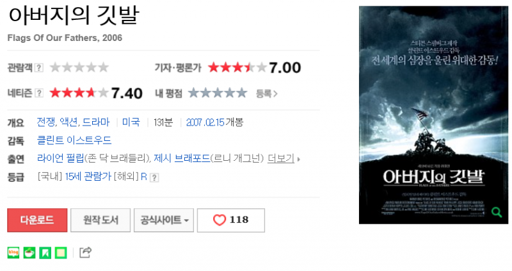512x271 pixels.
Task: Expand the 공식사이트 dropdown
Action: click(164, 220)
